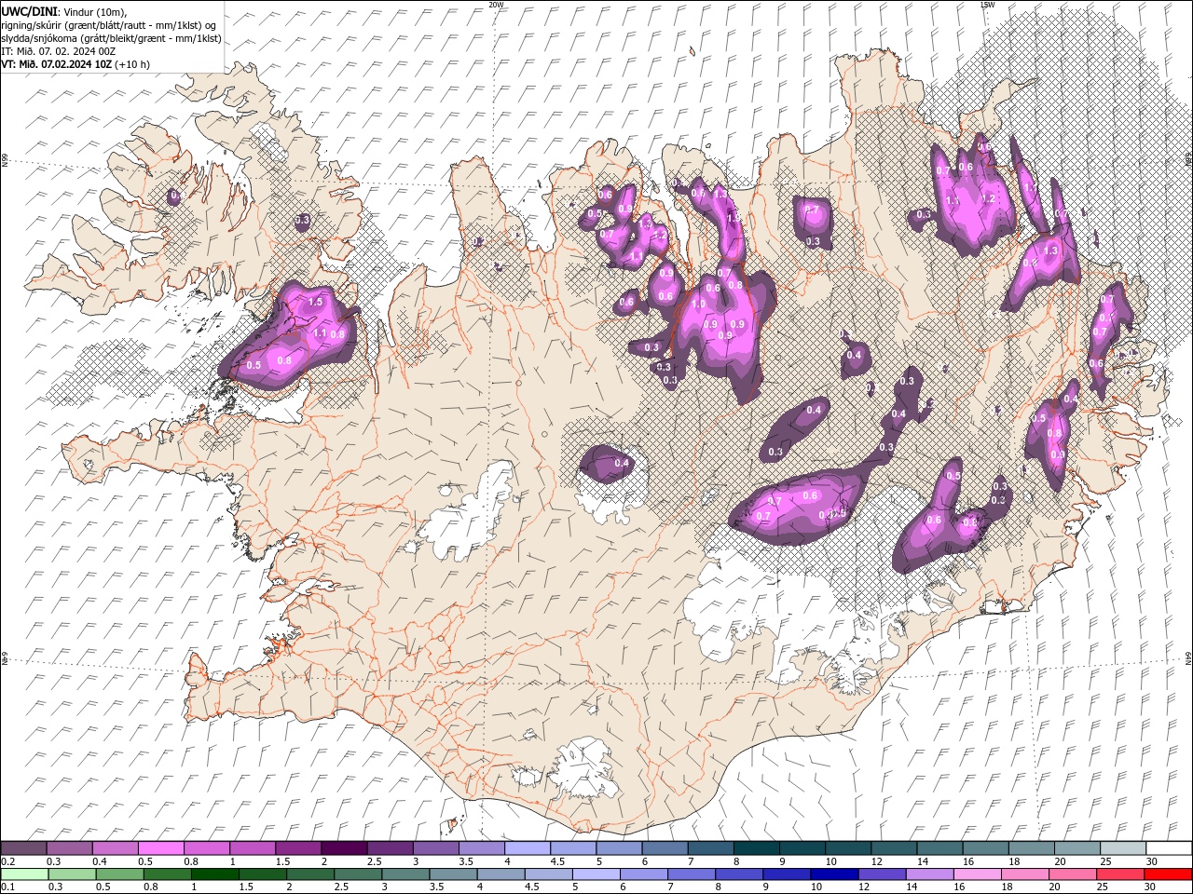Click the '20W' longitude label
Viewport: 1193px width, 894px height.
(496, 5)
